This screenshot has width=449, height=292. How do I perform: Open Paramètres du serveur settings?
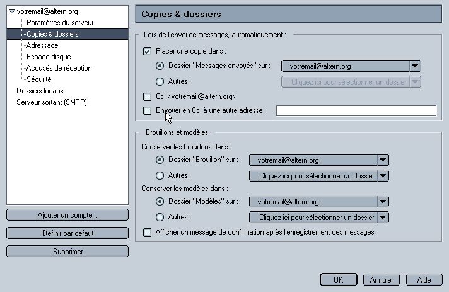pos(60,23)
